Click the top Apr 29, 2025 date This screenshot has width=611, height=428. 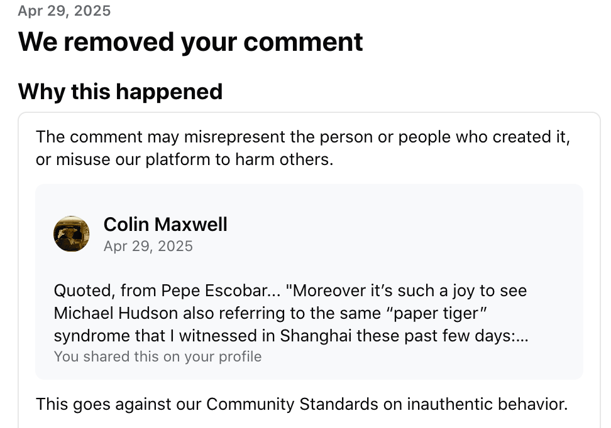click(64, 11)
